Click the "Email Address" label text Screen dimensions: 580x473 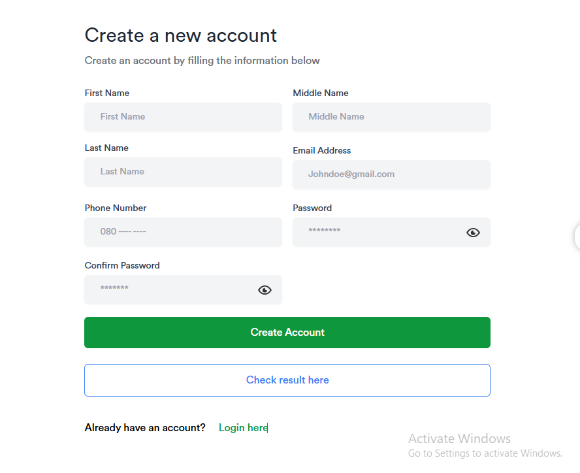pos(322,151)
